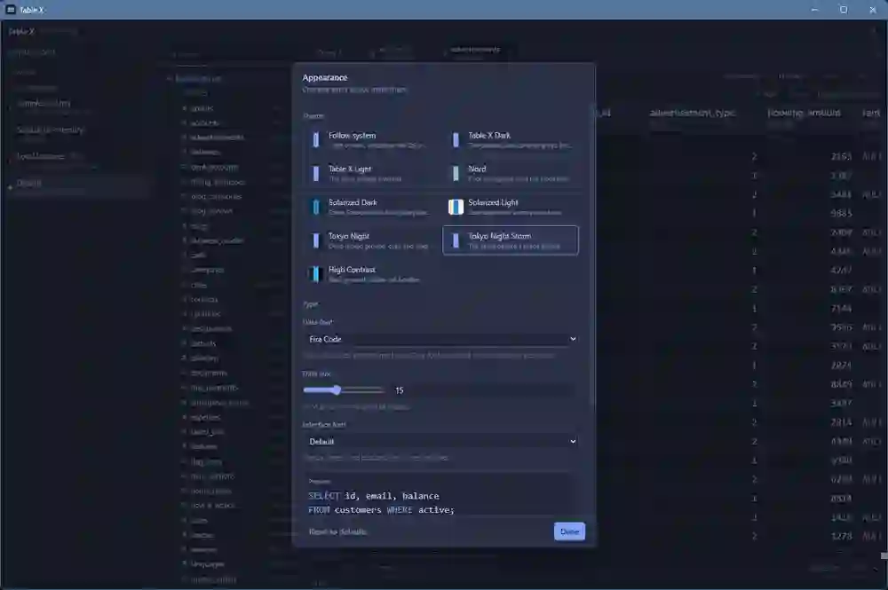Click the Tokyo Night Storm swatch icon
The image size is (888, 590).
tap(456, 240)
